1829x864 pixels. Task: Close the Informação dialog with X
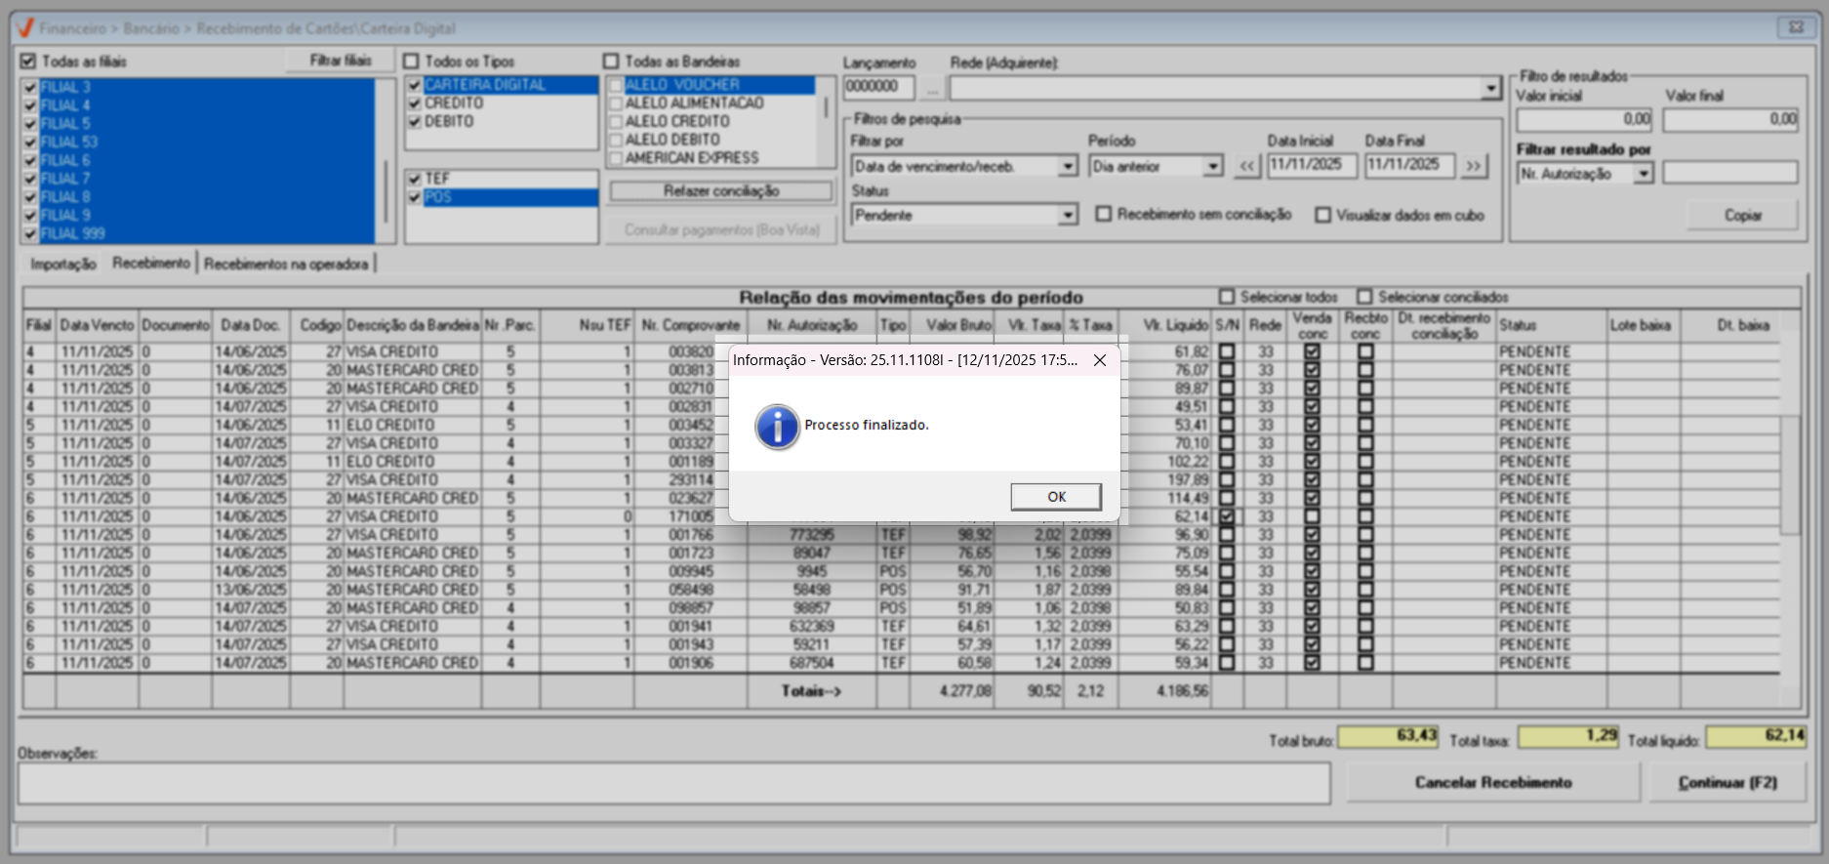point(1100,360)
